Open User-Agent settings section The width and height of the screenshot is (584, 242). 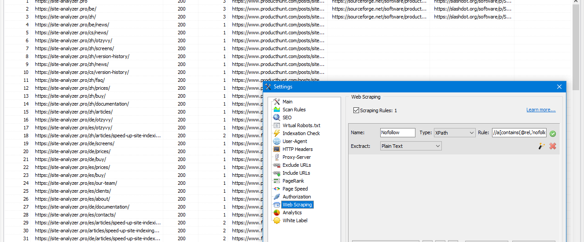tap(295, 141)
